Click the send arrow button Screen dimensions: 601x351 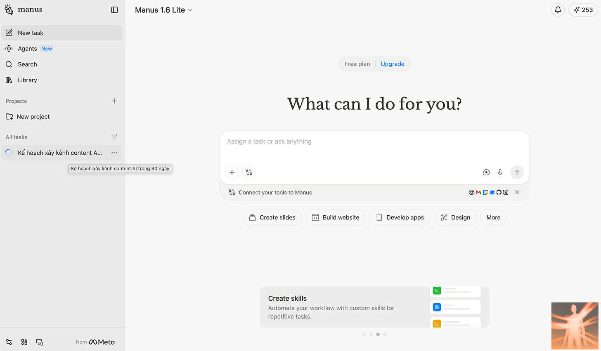click(x=517, y=172)
